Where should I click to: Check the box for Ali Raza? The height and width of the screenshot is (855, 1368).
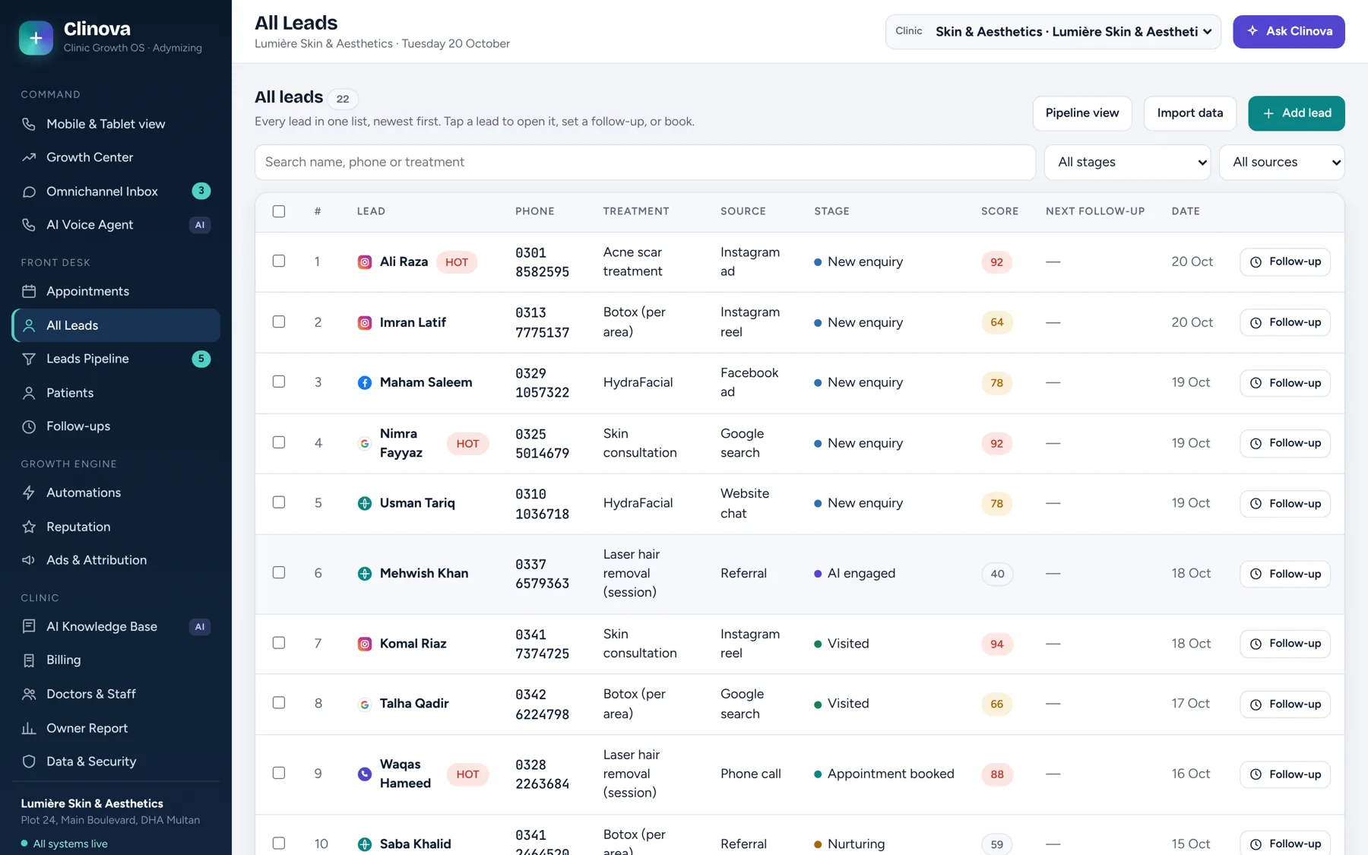[279, 261]
